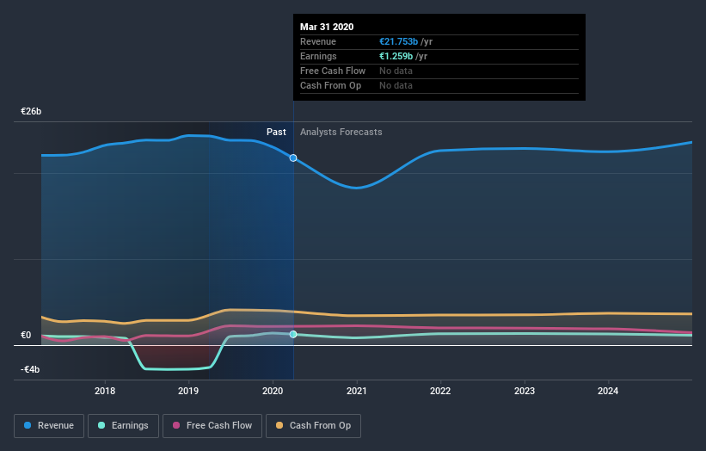Click the Past label on chart
Image resolution: width=706 pixels, height=451 pixels.
point(276,132)
